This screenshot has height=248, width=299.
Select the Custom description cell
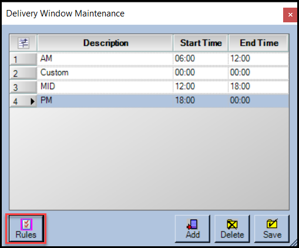[x=105, y=73]
